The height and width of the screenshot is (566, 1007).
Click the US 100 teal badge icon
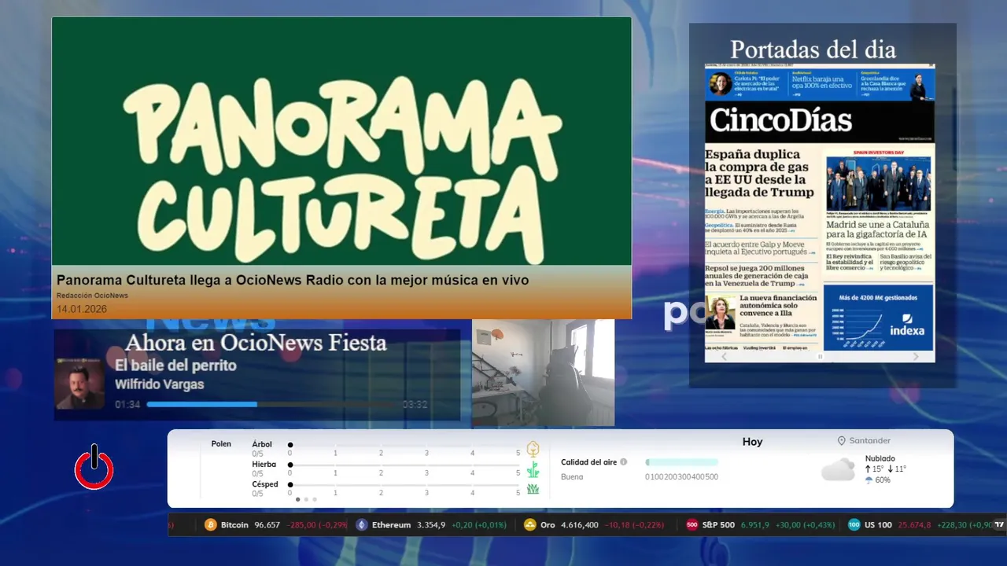[x=854, y=525]
